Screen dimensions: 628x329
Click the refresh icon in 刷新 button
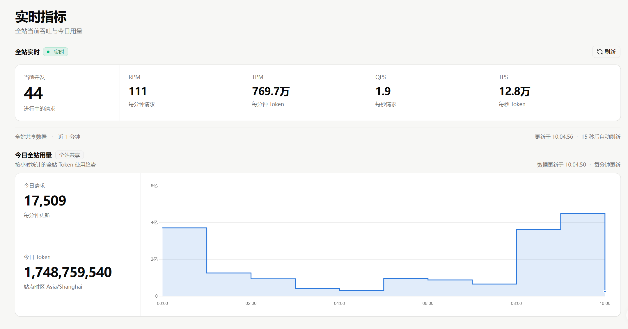[x=600, y=52]
